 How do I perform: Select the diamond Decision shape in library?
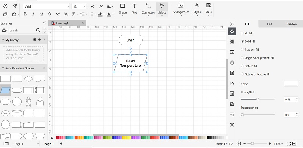[x=28, y=79]
